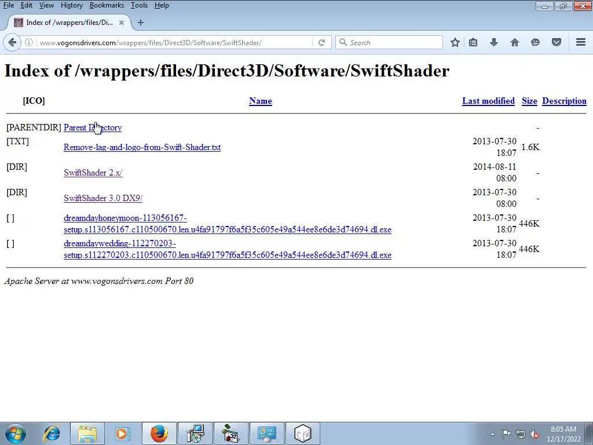Download the dreamdayhoneymoon-113056167 setup exe
Viewport: 593px width, 445px height.
coord(227,224)
